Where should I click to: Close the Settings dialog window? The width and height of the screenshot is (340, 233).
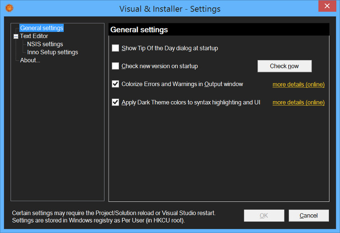pos(327,6)
